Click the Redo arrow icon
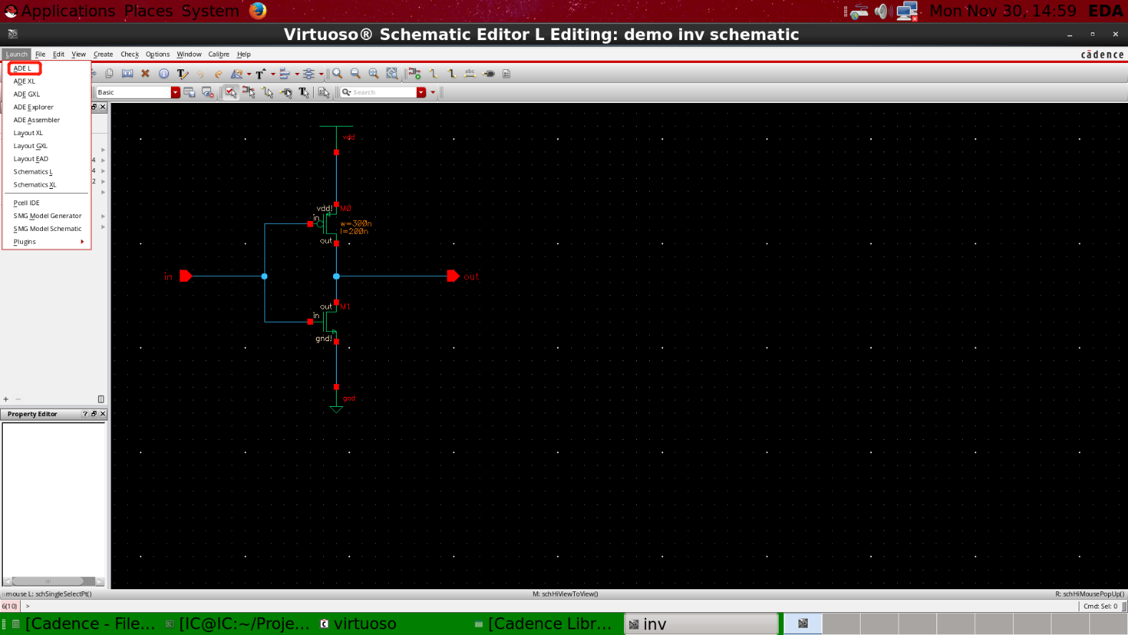The image size is (1128, 635). point(218,74)
